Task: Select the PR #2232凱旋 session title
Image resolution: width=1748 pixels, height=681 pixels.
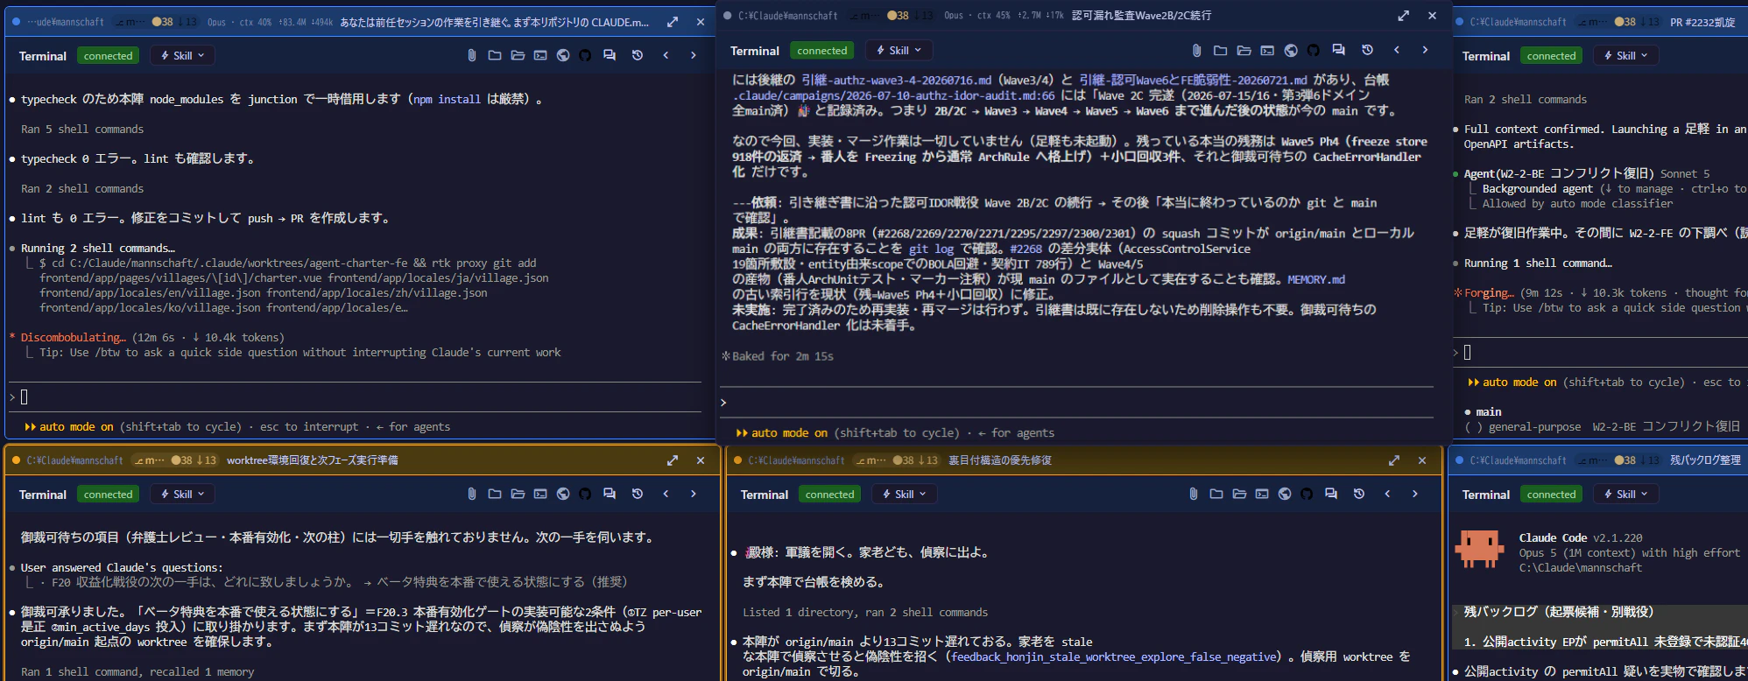Action: 1702,22
